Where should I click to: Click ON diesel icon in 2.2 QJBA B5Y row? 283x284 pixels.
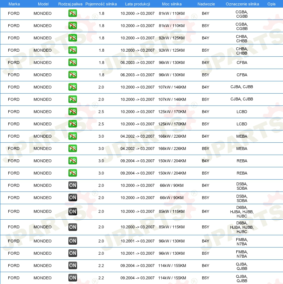click(73, 278)
